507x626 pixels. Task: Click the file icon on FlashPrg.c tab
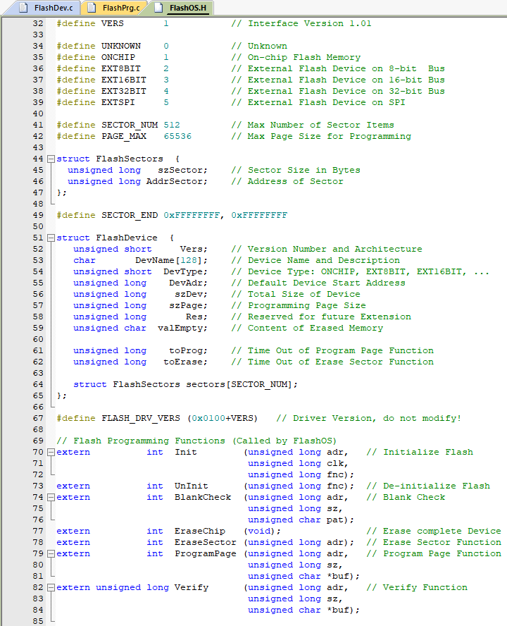(92, 8)
